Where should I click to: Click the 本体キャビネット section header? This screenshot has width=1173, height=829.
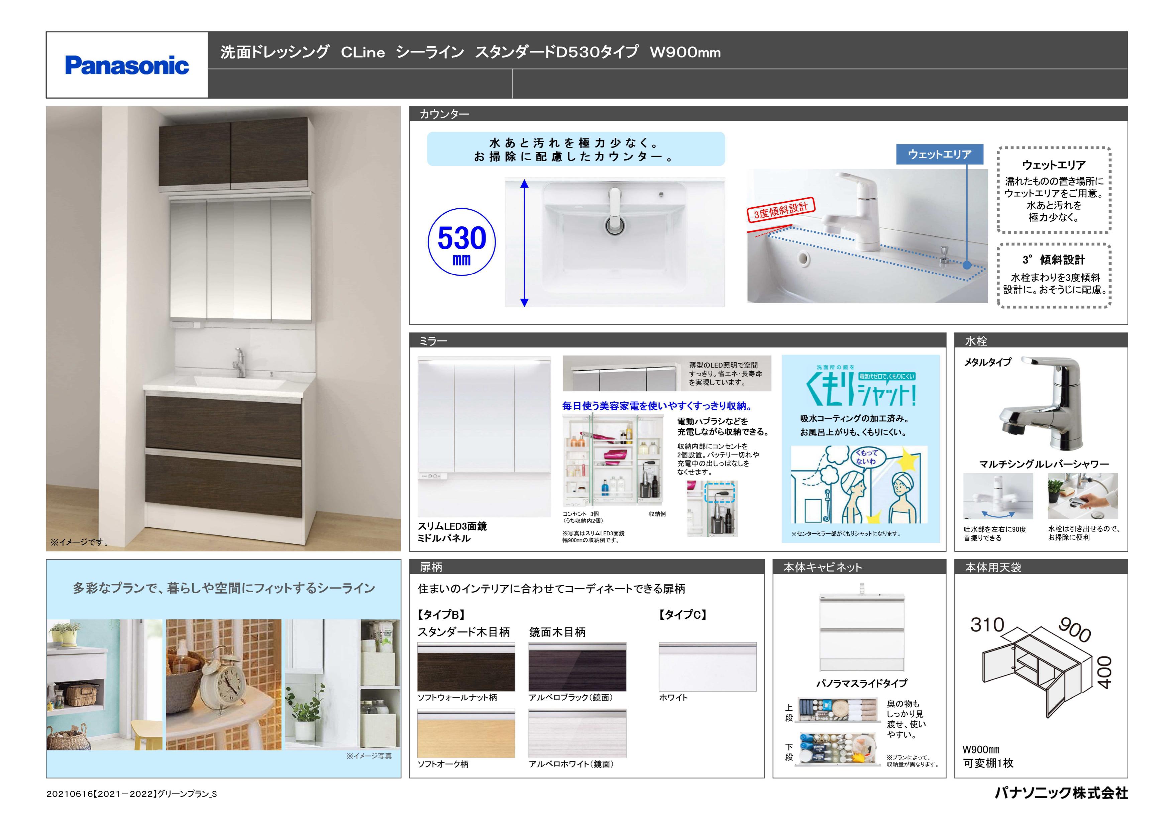coord(859,567)
